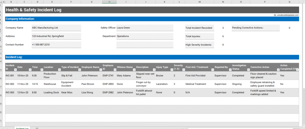Select the witness cell 'Mary Adams'

point(126,76)
